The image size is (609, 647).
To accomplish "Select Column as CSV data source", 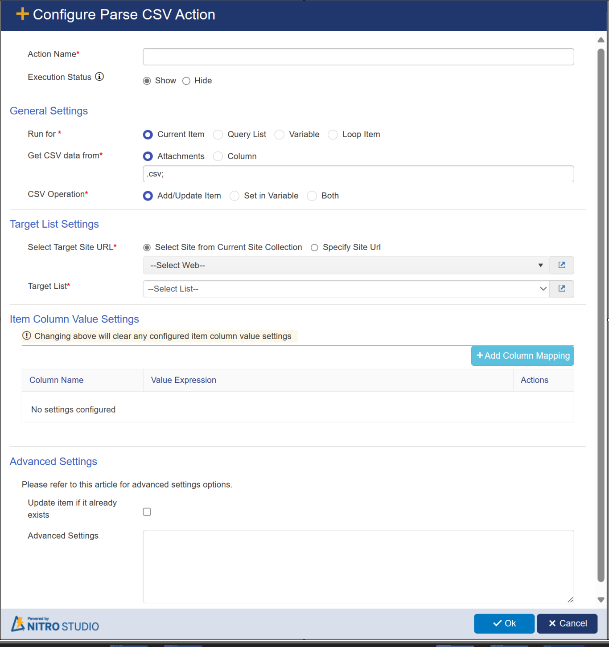I will [x=218, y=156].
